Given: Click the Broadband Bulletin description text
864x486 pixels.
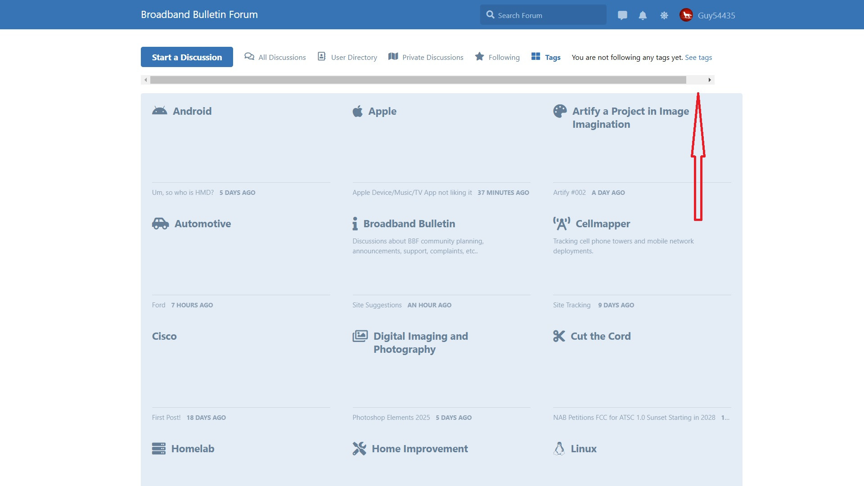Looking at the screenshot, I should (418, 246).
